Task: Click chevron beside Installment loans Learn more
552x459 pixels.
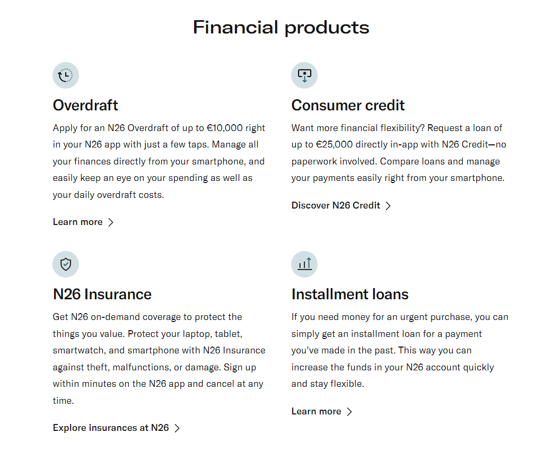Action: 349,412
